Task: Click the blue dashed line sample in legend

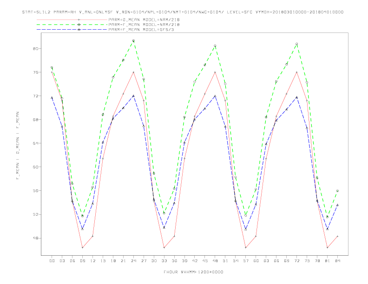Action: pos(72,30)
